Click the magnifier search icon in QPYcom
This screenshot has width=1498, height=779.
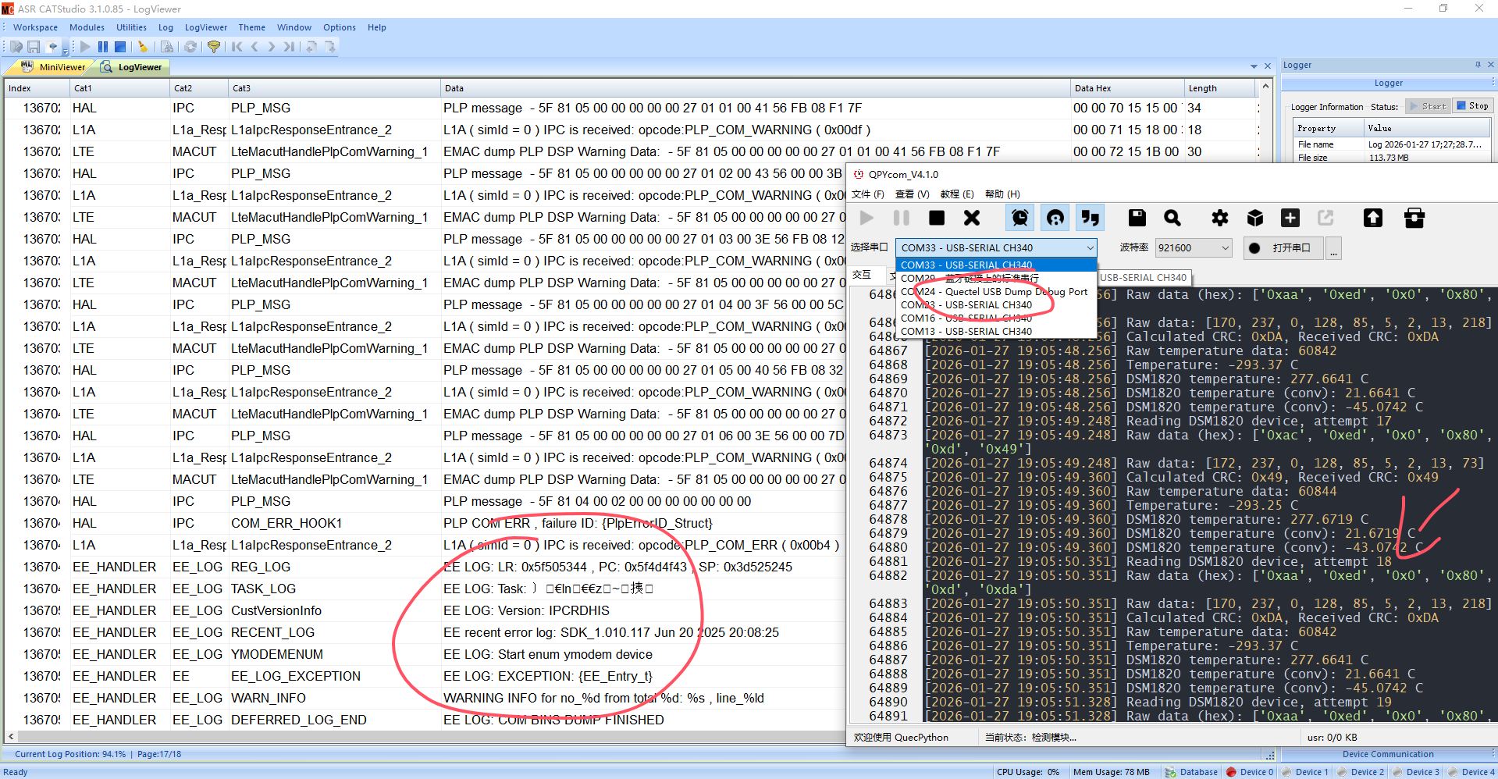click(1172, 218)
